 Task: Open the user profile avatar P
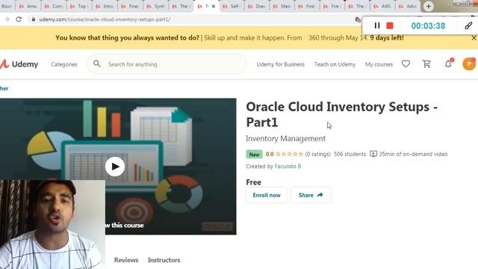pyautogui.click(x=469, y=64)
